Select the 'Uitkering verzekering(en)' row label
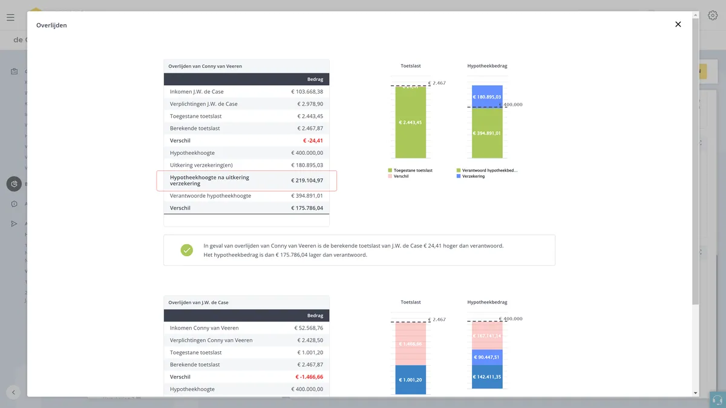726x408 pixels. click(x=201, y=165)
